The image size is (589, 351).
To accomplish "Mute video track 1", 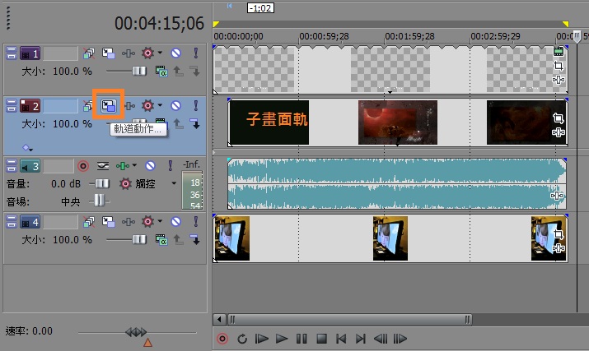I will (175, 53).
